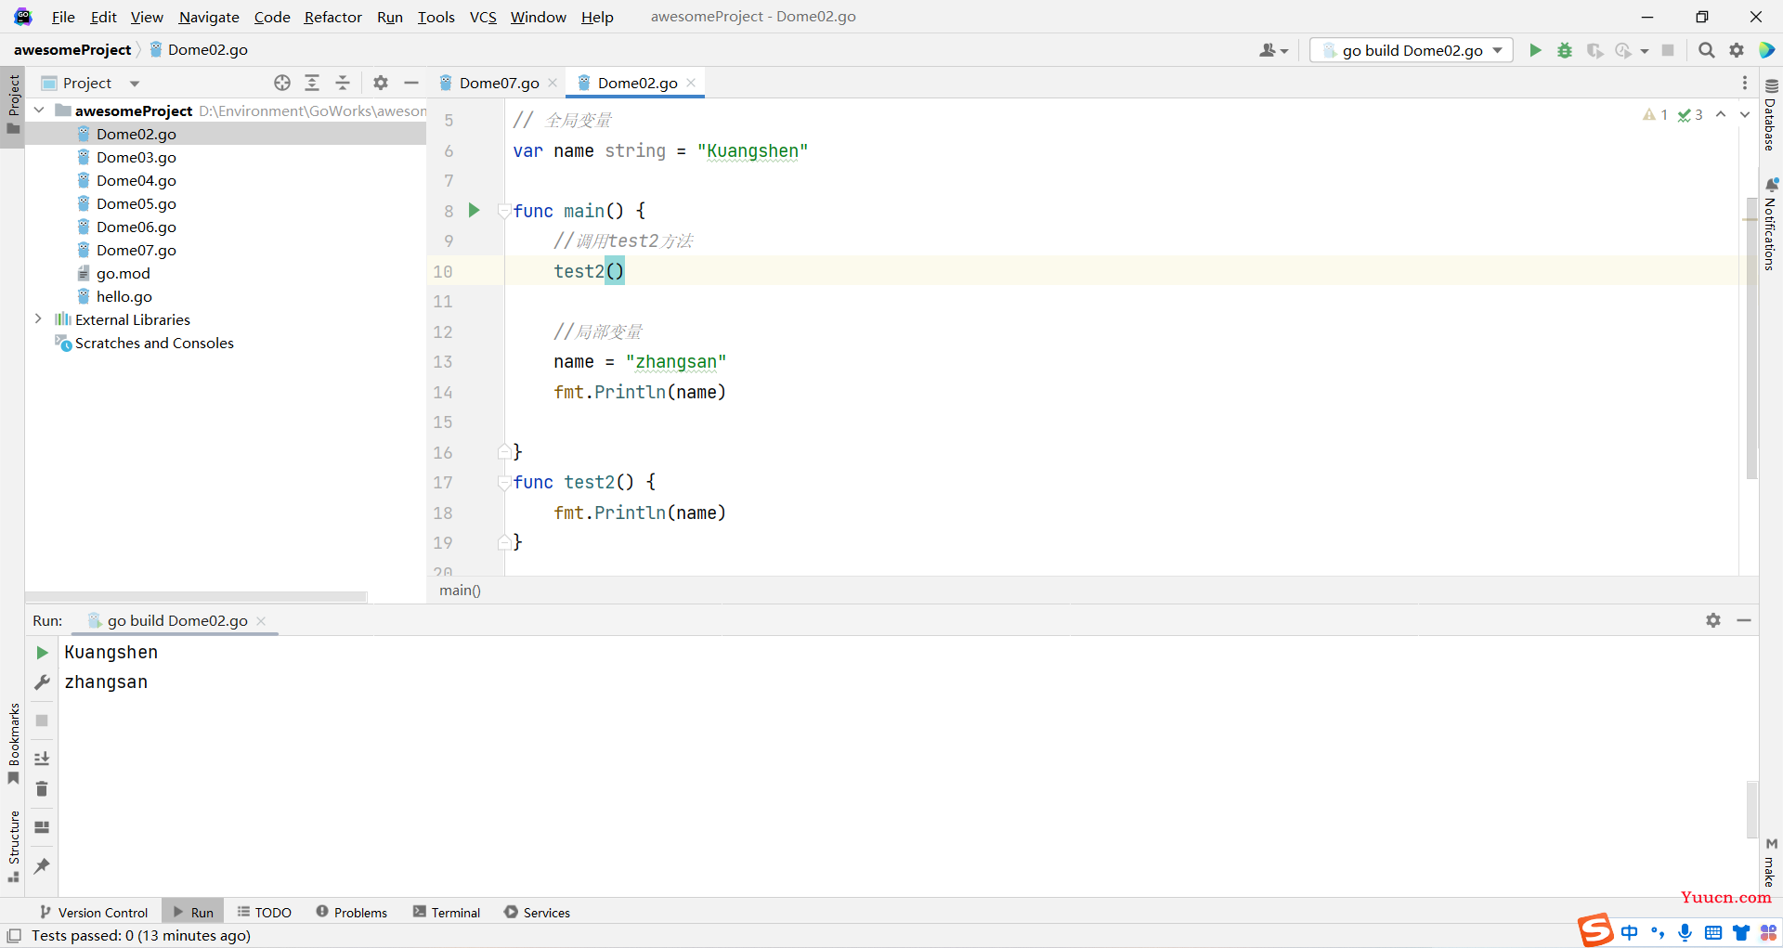Toggle scroll to end in Run panel
1783x948 pixels.
point(42,759)
